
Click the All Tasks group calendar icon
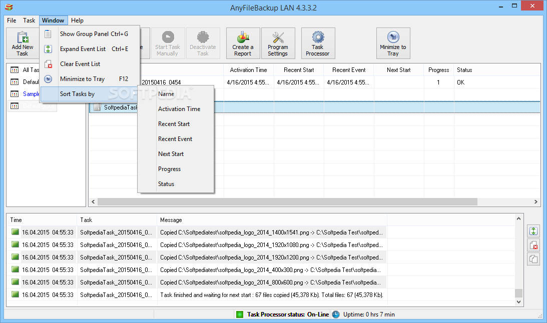point(15,70)
